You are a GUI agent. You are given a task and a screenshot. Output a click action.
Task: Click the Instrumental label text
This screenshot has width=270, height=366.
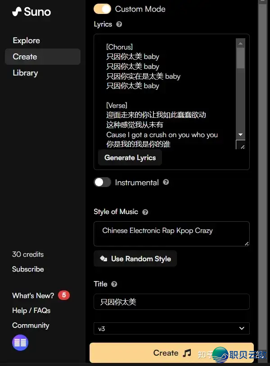pyautogui.click(x=137, y=182)
